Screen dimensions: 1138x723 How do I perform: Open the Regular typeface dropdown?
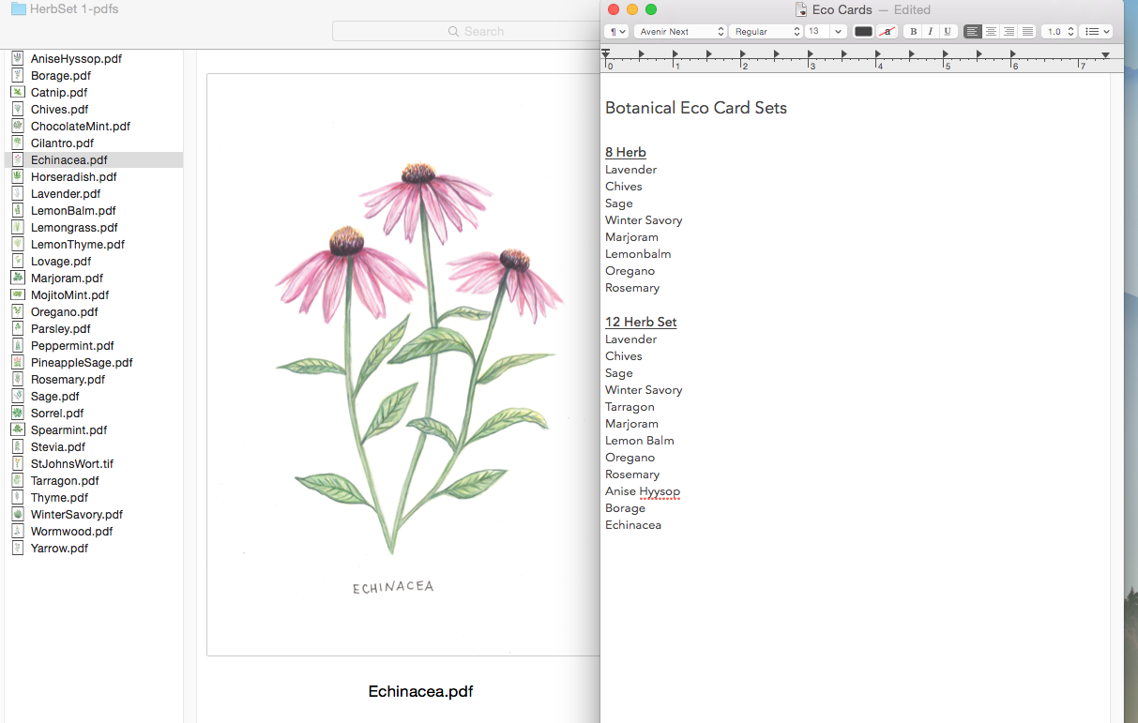[766, 32]
